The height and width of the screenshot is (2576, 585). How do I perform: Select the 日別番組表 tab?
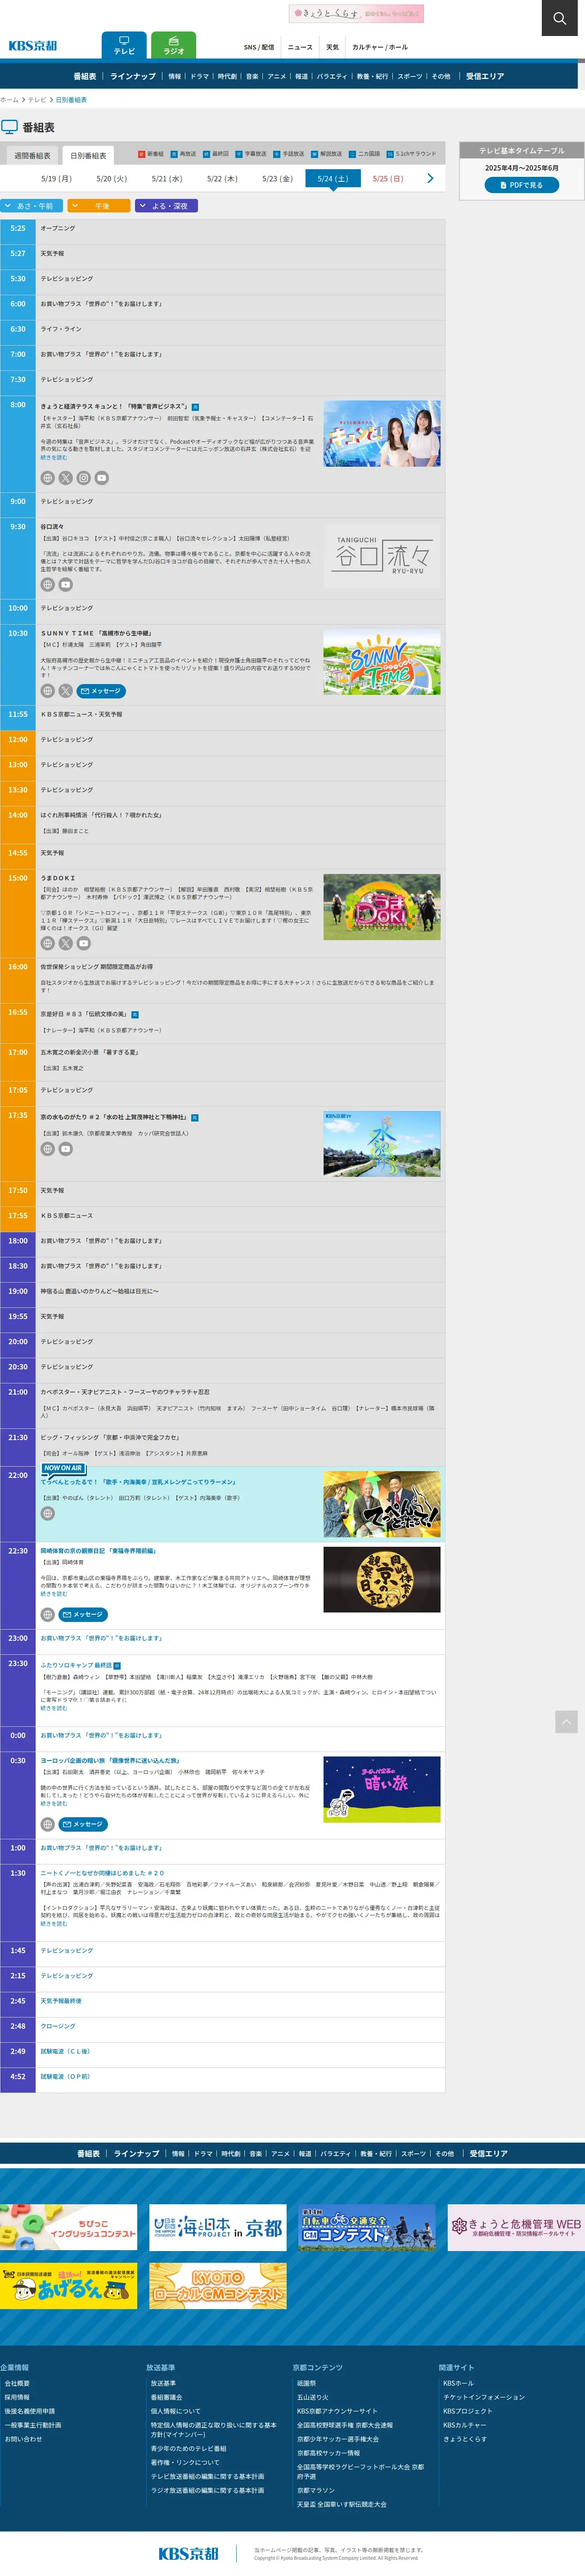pos(88,156)
